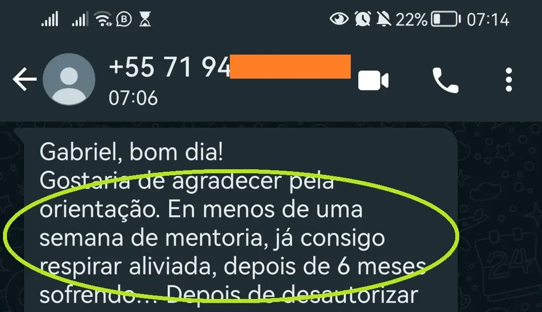The image size is (542, 312).
Task: Tap the alarm clock status icon
Action: pos(363,19)
